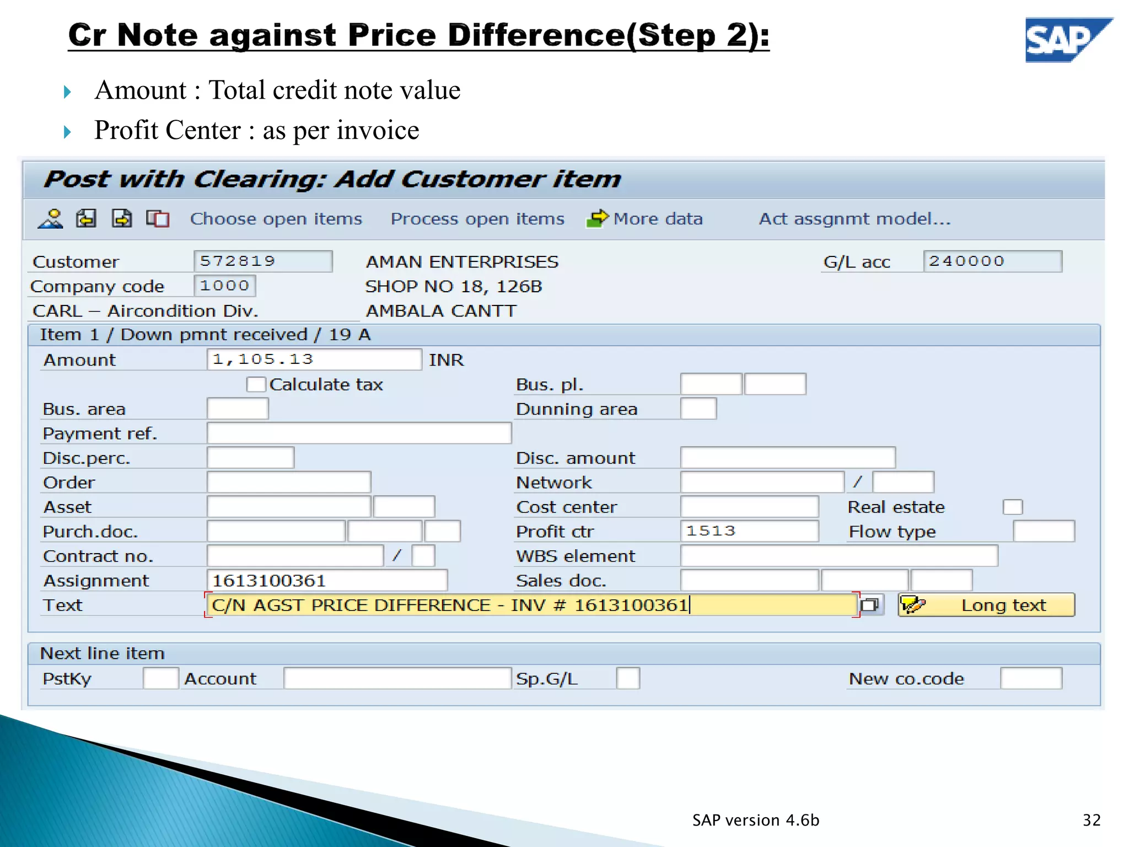Image resolution: width=1129 pixels, height=847 pixels.
Task: Click the AMBALA CANTT address text
Action: click(x=441, y=310)
